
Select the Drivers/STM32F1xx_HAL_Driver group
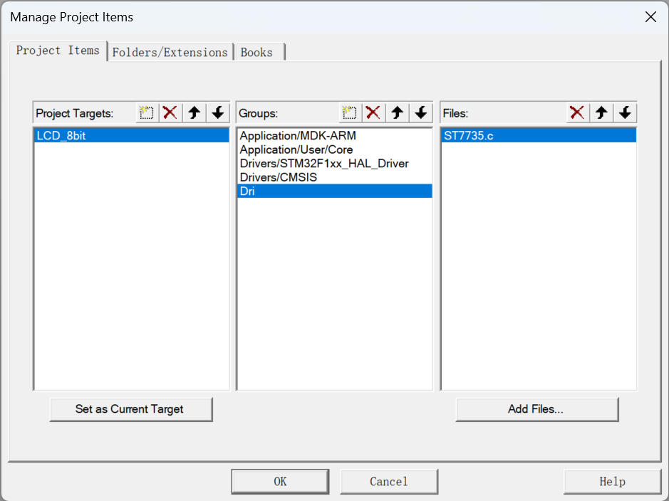click(x=335, y=164)
